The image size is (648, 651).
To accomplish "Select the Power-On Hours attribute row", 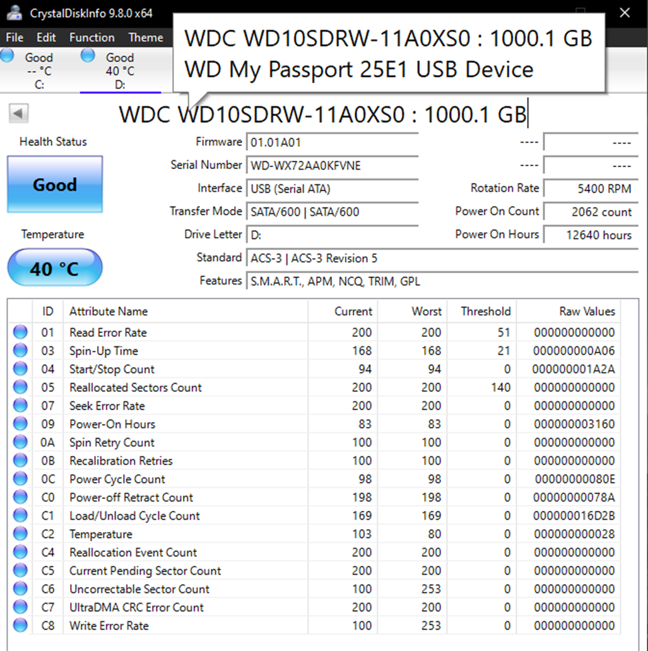I will point(112,424).
